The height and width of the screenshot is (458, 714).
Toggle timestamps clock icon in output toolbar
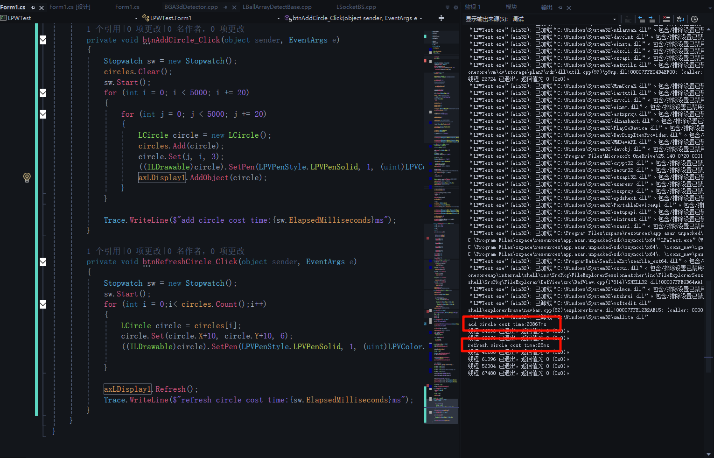[694, 19]
